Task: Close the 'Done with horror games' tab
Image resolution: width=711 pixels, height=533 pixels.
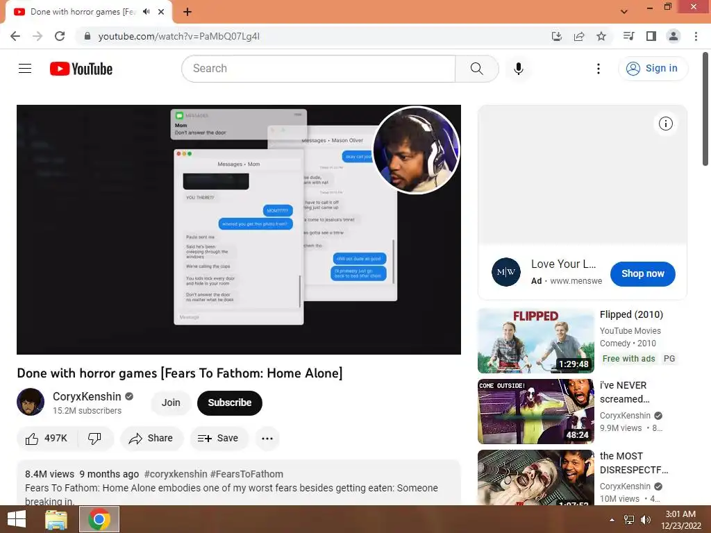Action: click(161, 12)
